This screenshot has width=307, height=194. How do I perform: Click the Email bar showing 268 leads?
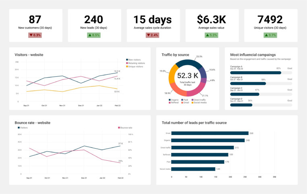210,133
